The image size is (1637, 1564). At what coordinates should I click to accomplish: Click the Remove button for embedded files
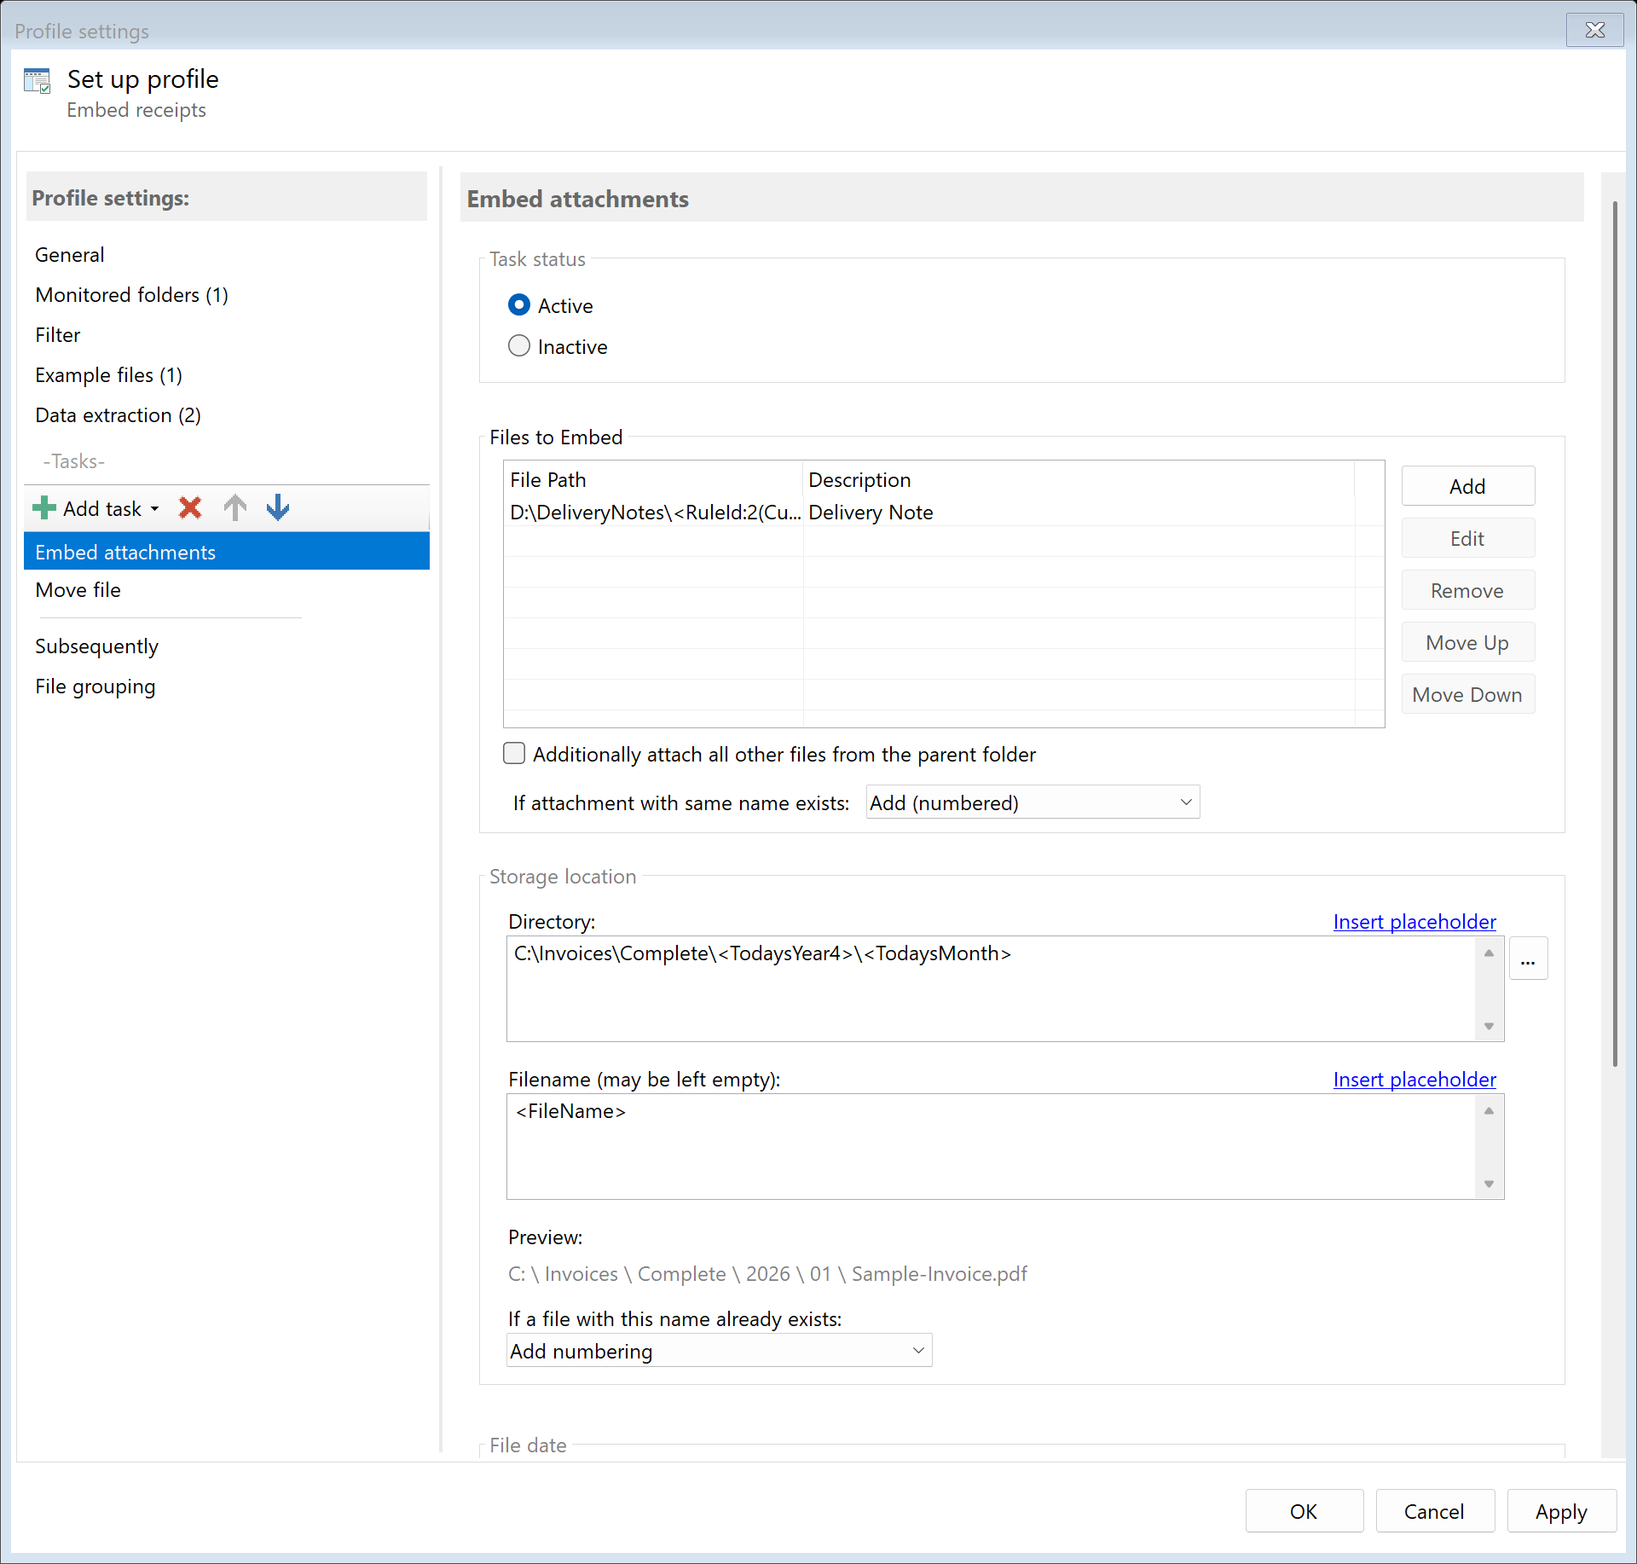[x=1467, y=590]
